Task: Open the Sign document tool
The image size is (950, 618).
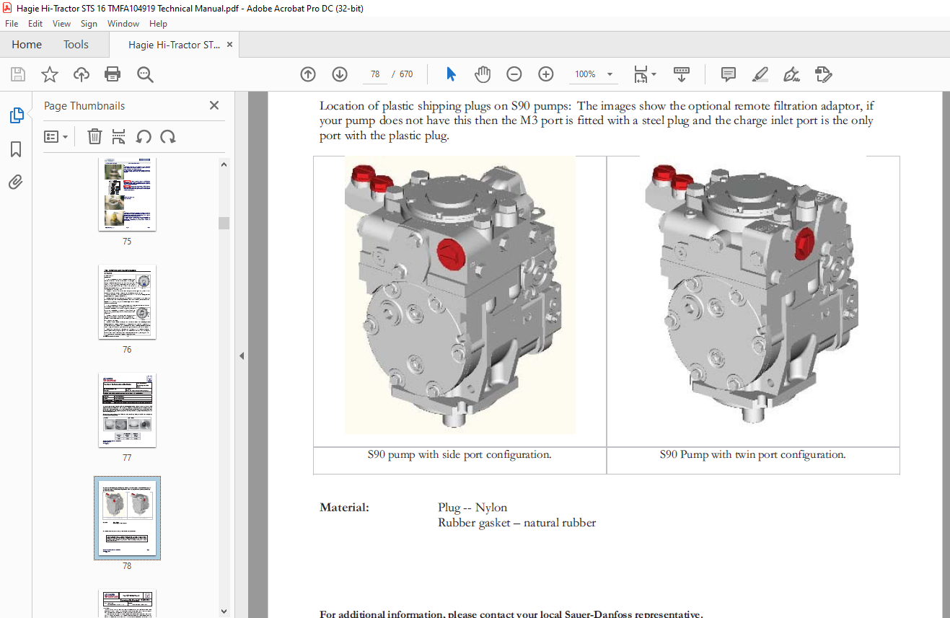Action: point(792,74)
